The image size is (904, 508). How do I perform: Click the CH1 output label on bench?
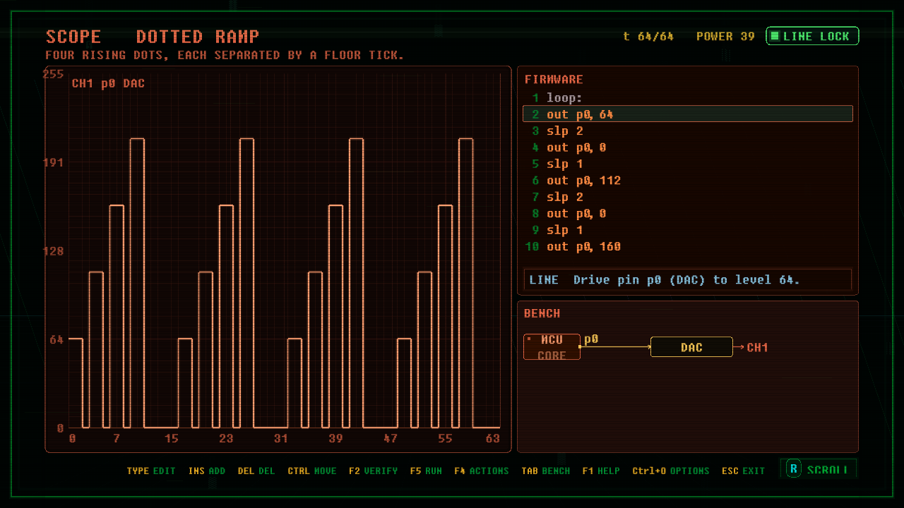[757, 347]
